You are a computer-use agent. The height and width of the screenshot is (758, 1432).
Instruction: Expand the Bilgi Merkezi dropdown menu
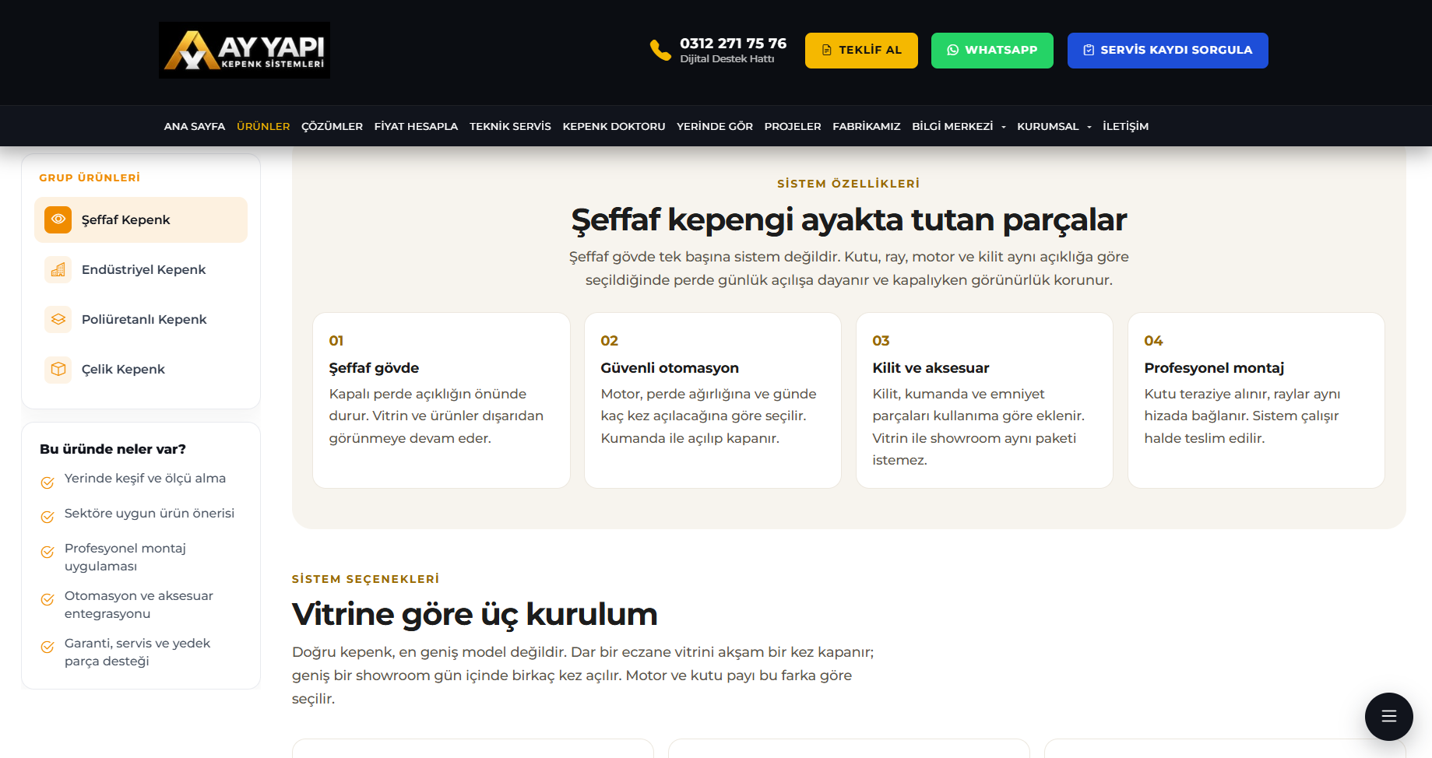[x=959, y=126]
